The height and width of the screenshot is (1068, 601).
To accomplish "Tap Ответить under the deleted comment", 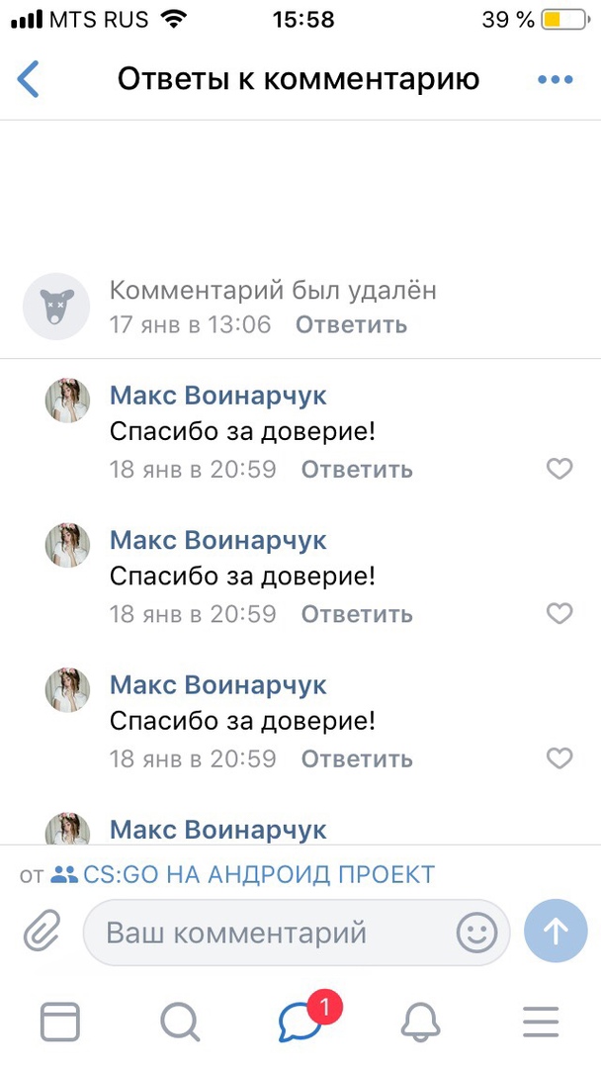I will pos(351,324).
